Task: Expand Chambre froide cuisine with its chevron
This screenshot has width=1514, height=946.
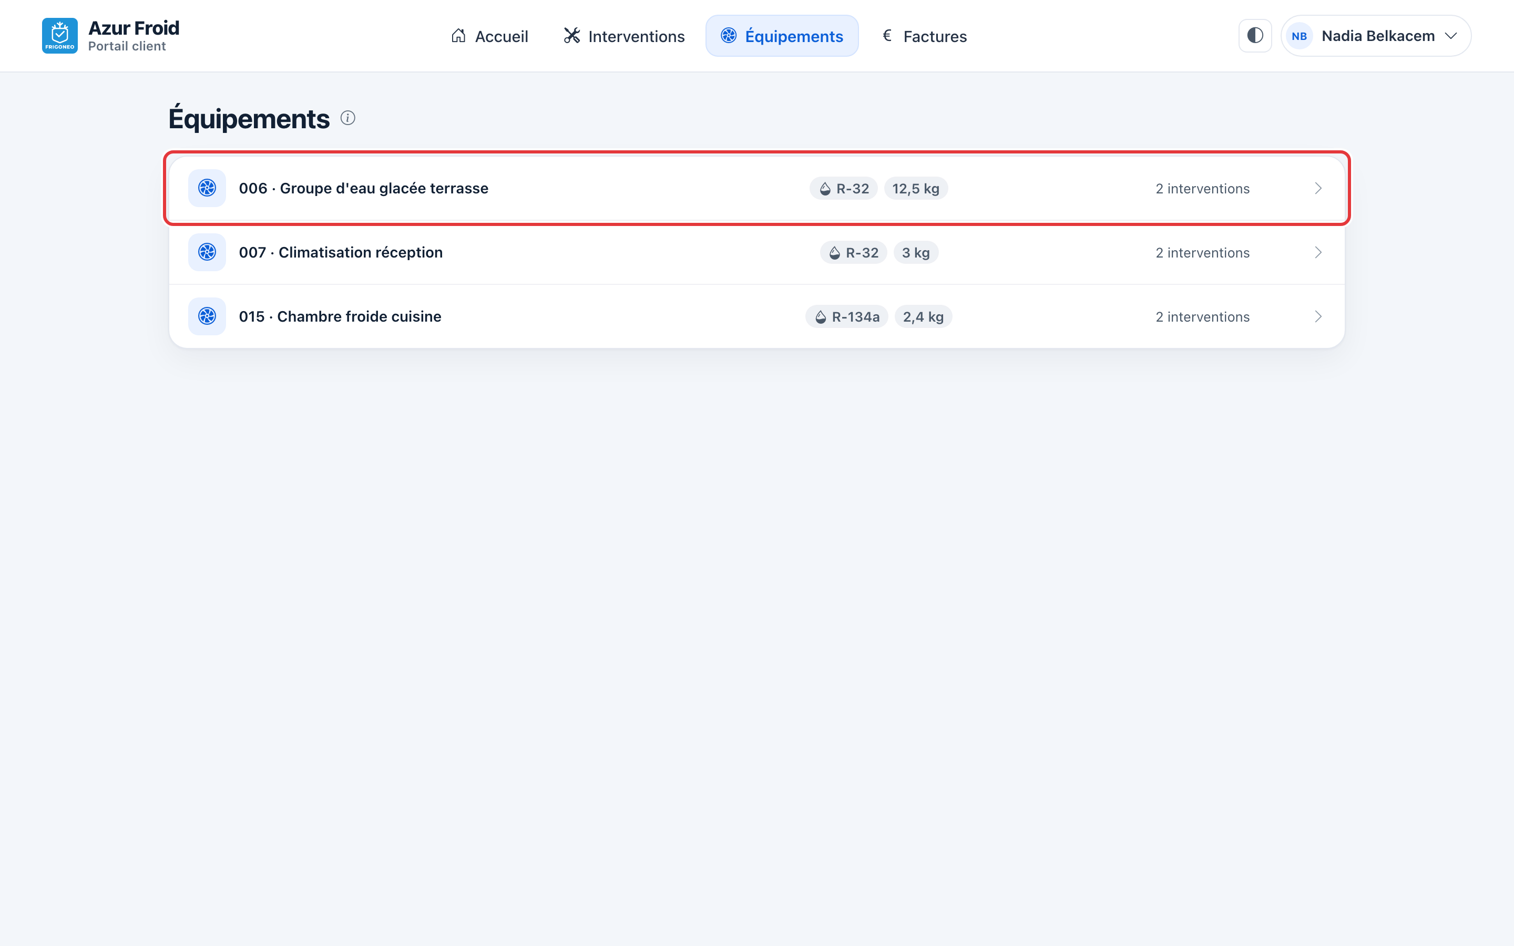Action: 1318,316
